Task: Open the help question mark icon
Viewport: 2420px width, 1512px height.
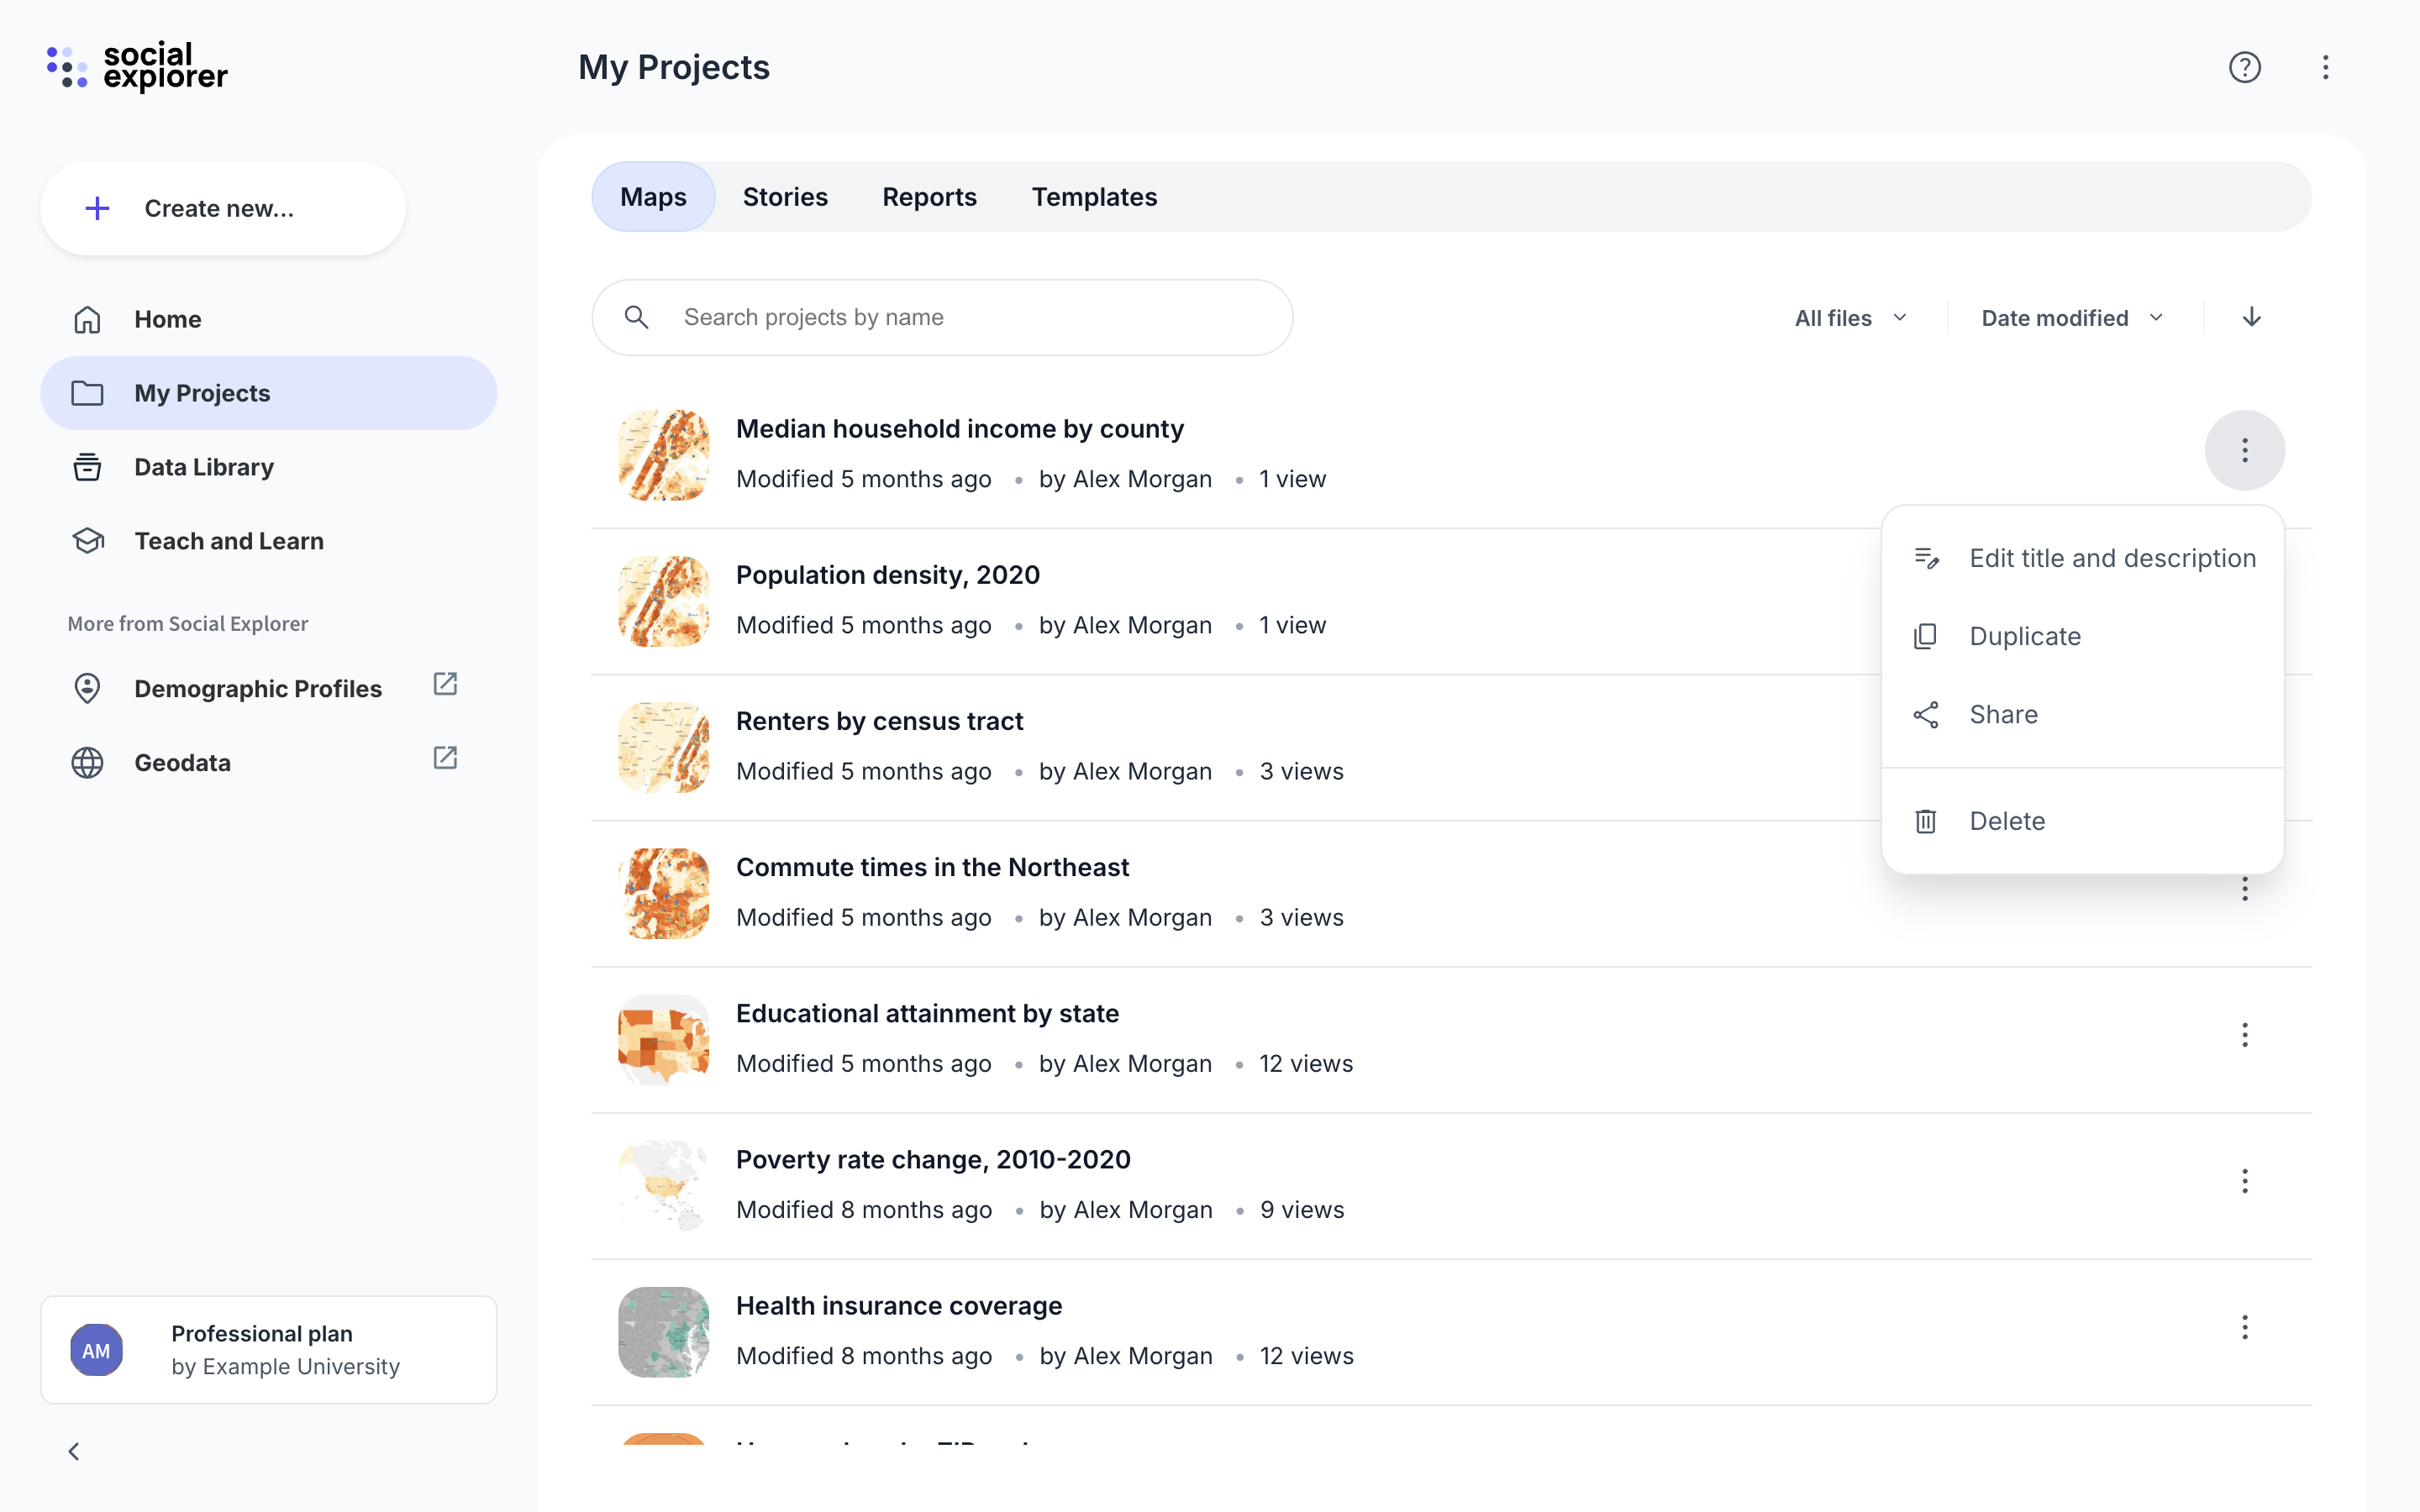Action: 2245,67
